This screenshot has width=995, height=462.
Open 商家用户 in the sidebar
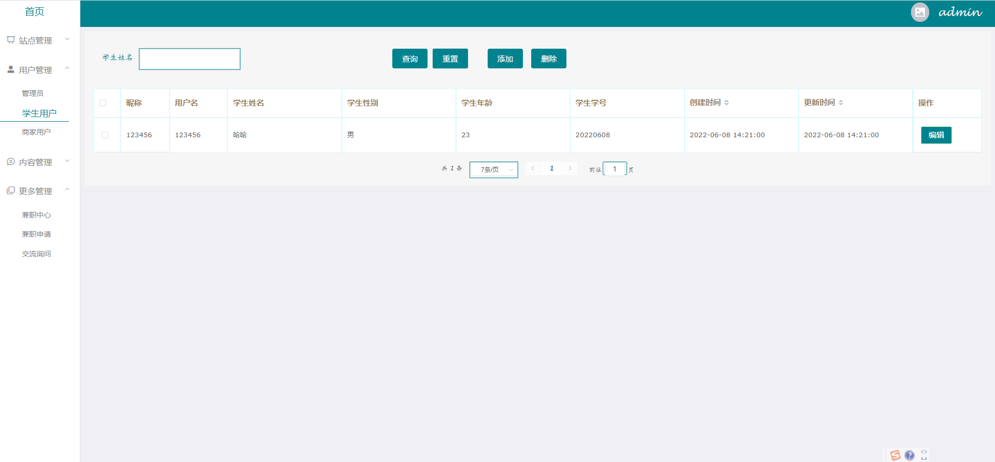pyautogui.click(x=36, y=132)
